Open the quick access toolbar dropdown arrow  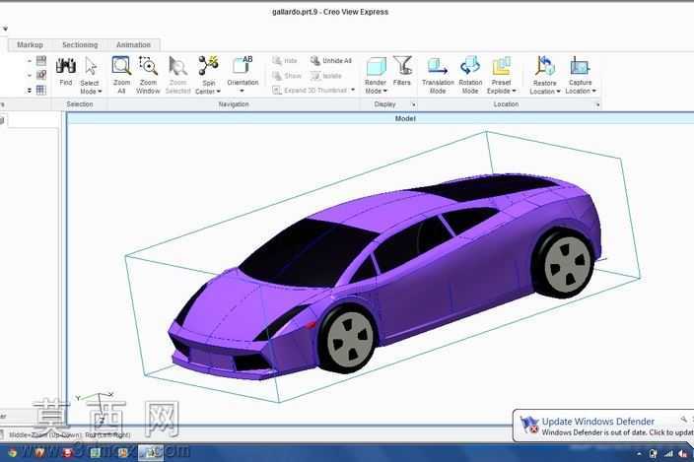[x=5, y=29]
